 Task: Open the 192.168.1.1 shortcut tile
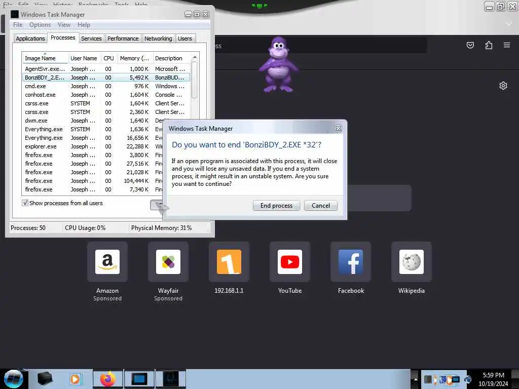pos(229,262)
